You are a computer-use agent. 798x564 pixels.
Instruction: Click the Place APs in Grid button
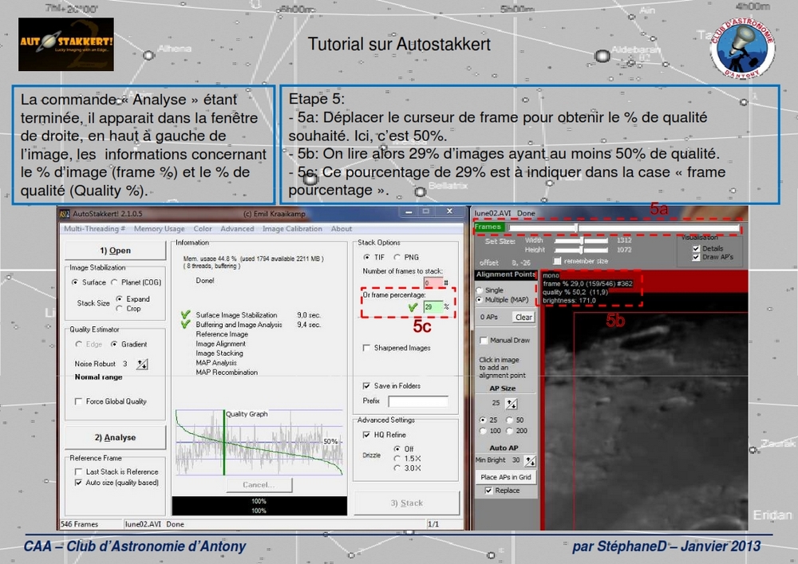pyautogui.click(x=505, y=477)
